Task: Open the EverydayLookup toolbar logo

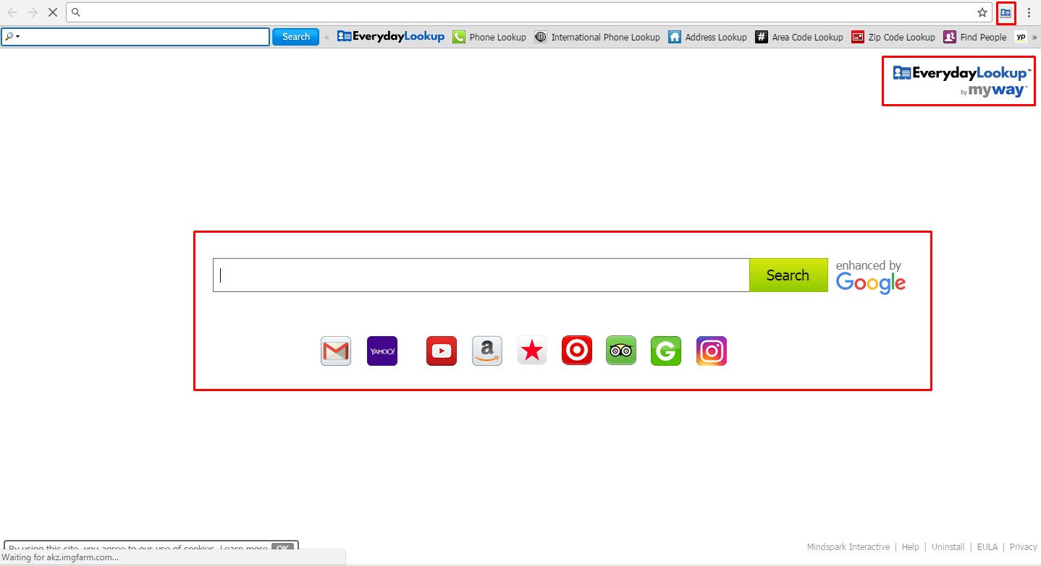Action: click(x=391, y=37)
